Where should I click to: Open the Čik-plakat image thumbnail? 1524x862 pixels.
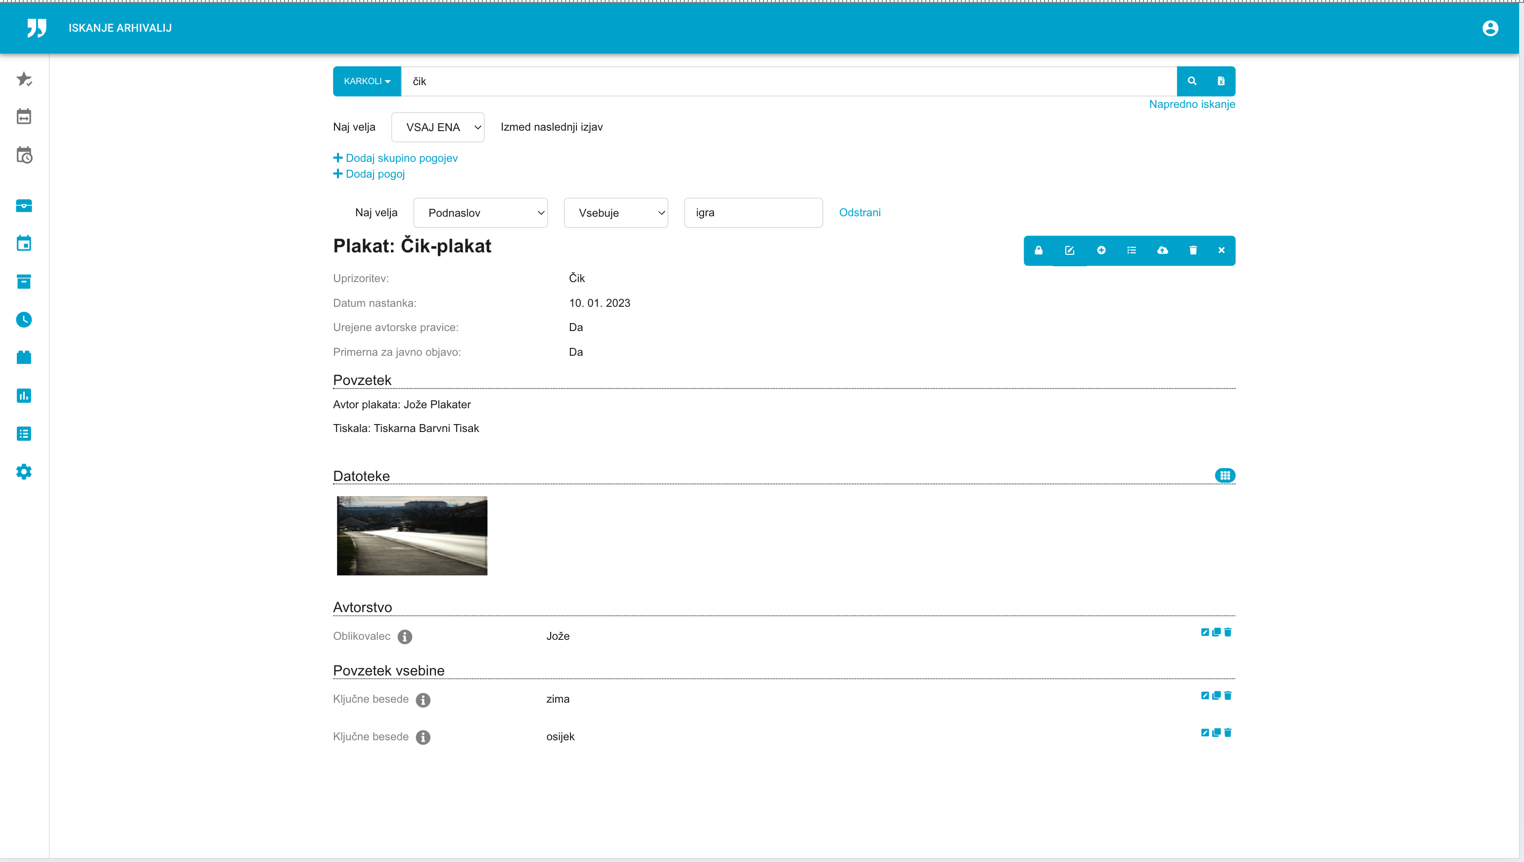pos(412,535)
